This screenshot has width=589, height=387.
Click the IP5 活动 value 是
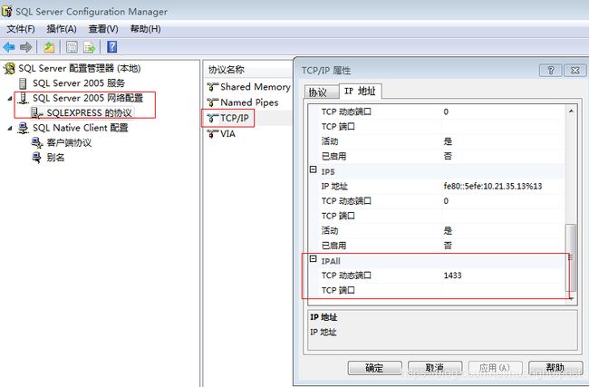point(448,231)
